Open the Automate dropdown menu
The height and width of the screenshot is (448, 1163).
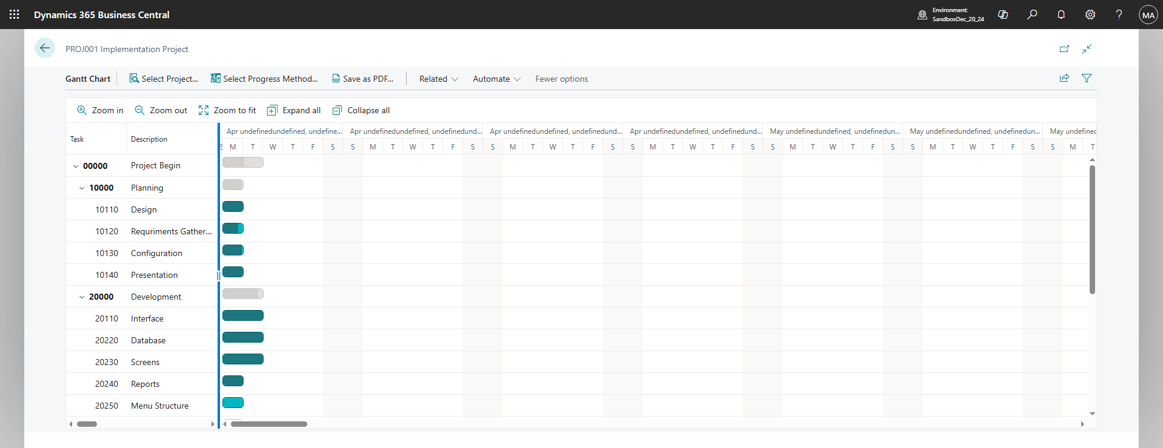[x=497, y=79]
